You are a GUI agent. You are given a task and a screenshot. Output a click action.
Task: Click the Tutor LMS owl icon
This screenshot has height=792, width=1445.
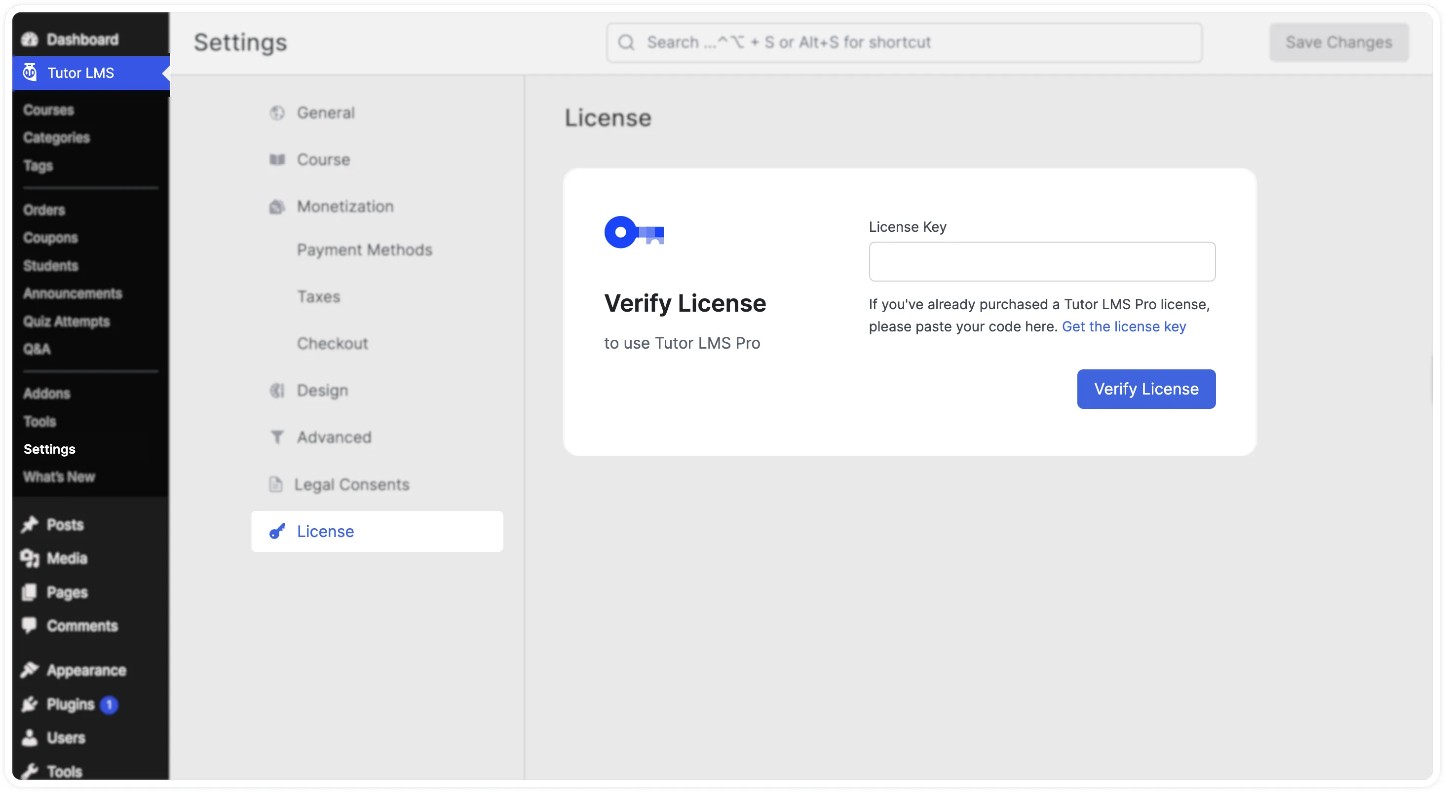click(x=29, y=72)
